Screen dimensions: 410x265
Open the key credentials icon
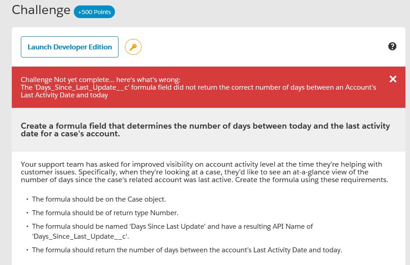[133, 47]
